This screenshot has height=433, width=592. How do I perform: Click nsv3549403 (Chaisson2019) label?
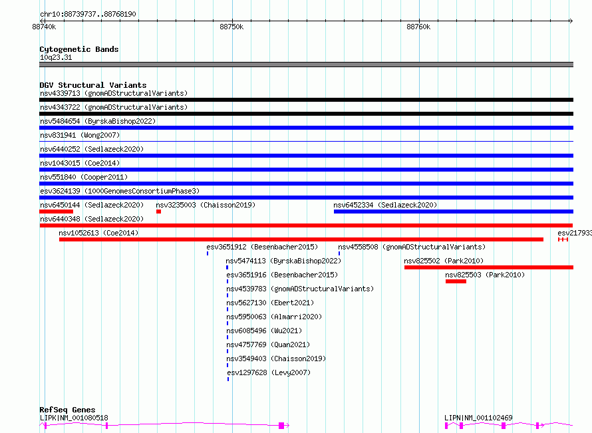coord(276,359)
